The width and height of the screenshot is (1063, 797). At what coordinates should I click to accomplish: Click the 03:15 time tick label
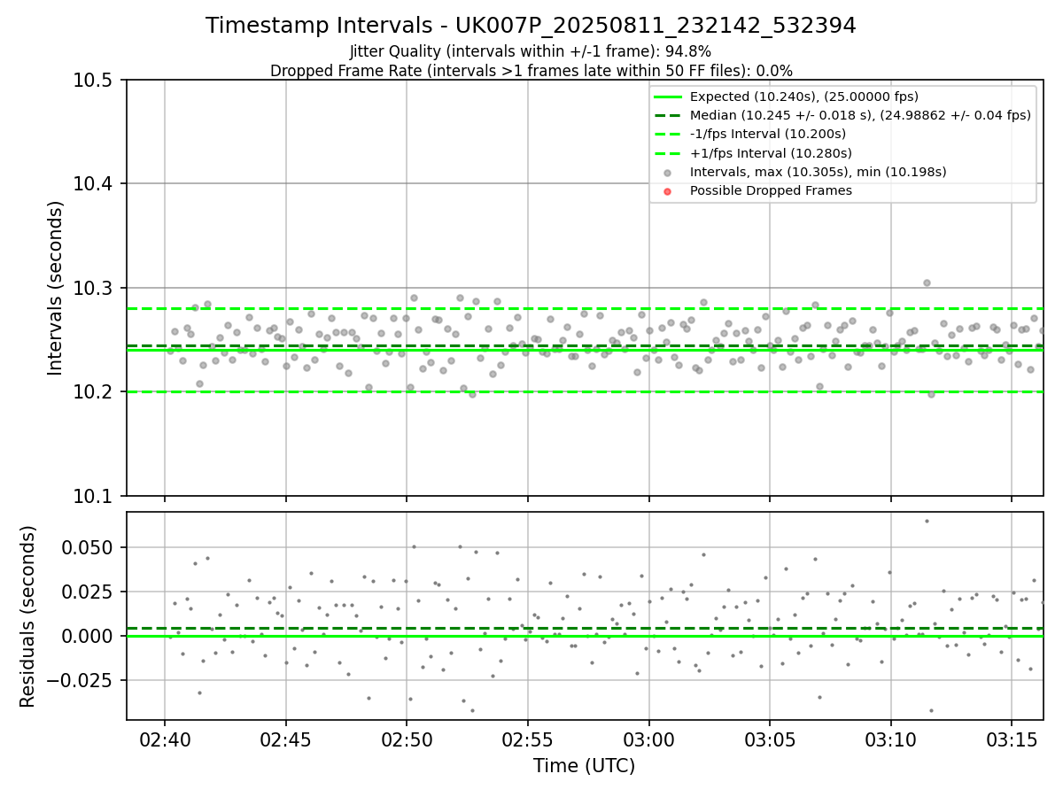coord(1012,739)
